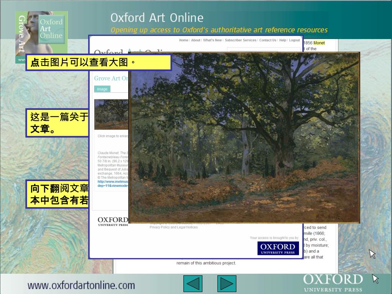Viewport: 392px width, 294px height.
Task: Open Subscriber Services link
Action: click(x=240, y=40)
